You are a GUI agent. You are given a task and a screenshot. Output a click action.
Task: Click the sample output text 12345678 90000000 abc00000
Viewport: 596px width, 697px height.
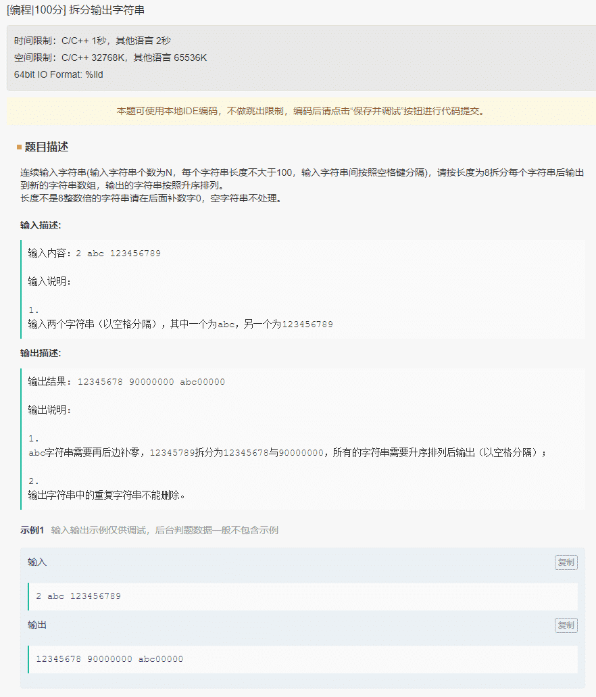point(109,659)
